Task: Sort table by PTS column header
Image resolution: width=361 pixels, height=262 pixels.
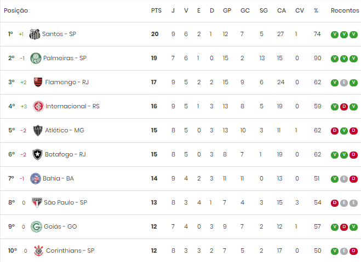Action: pyautogui.click(x=156, y=10)
